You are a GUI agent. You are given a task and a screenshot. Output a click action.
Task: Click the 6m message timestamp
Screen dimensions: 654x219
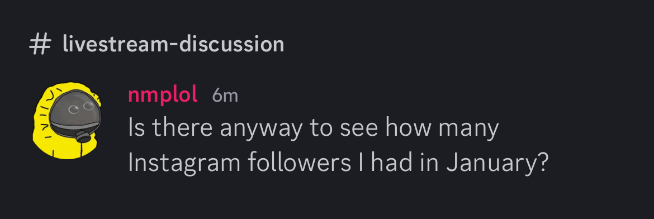(x=225, y=96)
